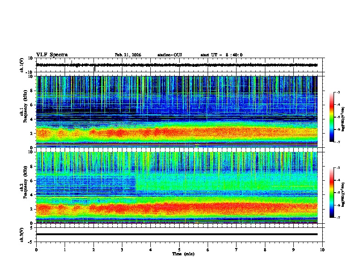Click the ch.1 voltage waveform trace
Screen dimensions: 363x280
[176, 65]
